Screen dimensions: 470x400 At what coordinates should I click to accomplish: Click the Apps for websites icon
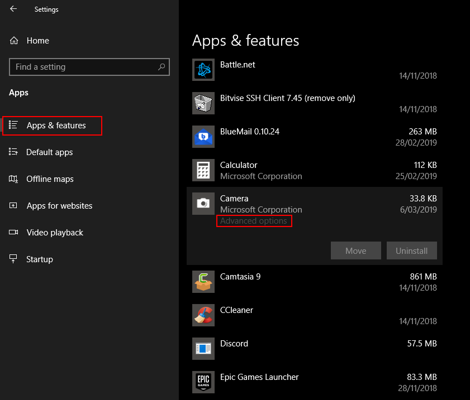(x=13, y=205)
